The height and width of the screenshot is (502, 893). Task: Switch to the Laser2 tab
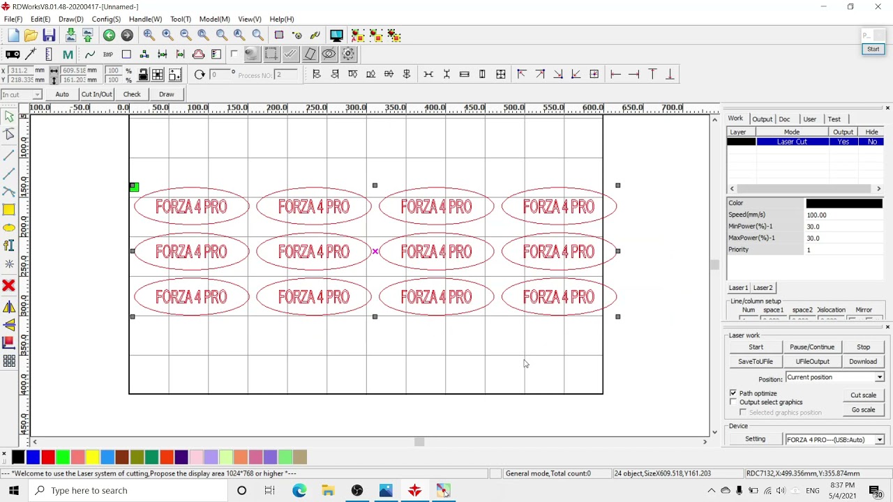763,287
